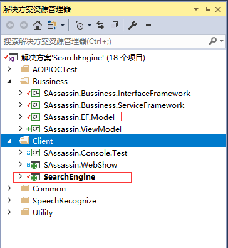
Task: Expand the SpeechRecognize folder
Action: 9,200
